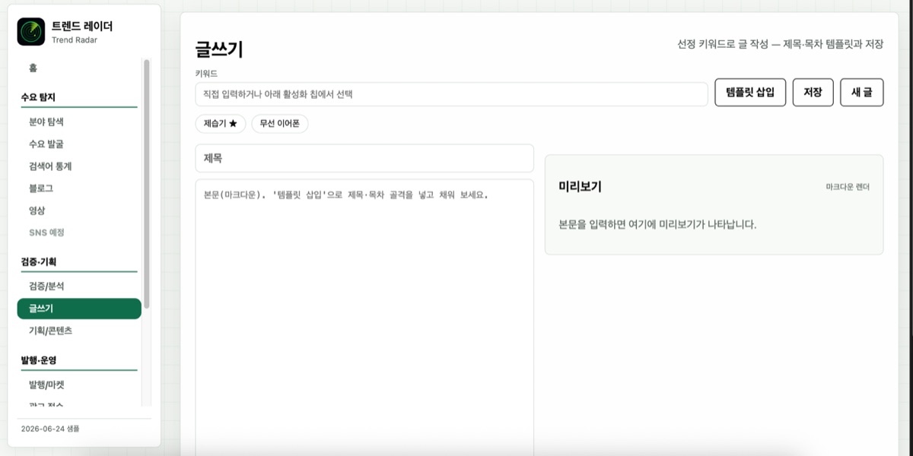The image size is (913, 456).
Task: Click into the 본문 markdown textarea
Action: point(364,318)
